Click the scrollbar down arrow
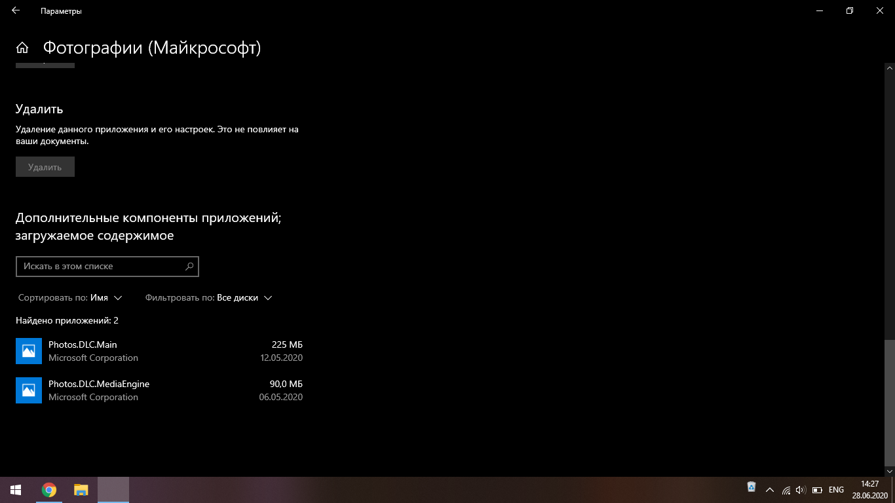This screenshot has height=503, width=895. [889, 472]
